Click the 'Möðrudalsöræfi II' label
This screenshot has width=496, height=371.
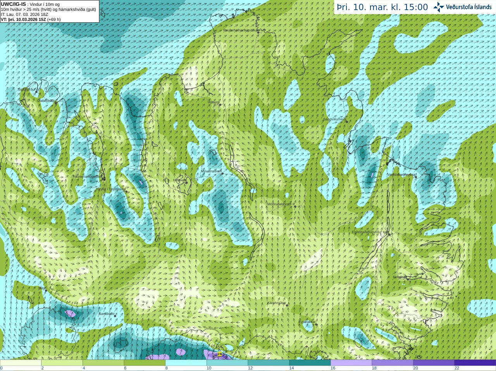[281, 204]
